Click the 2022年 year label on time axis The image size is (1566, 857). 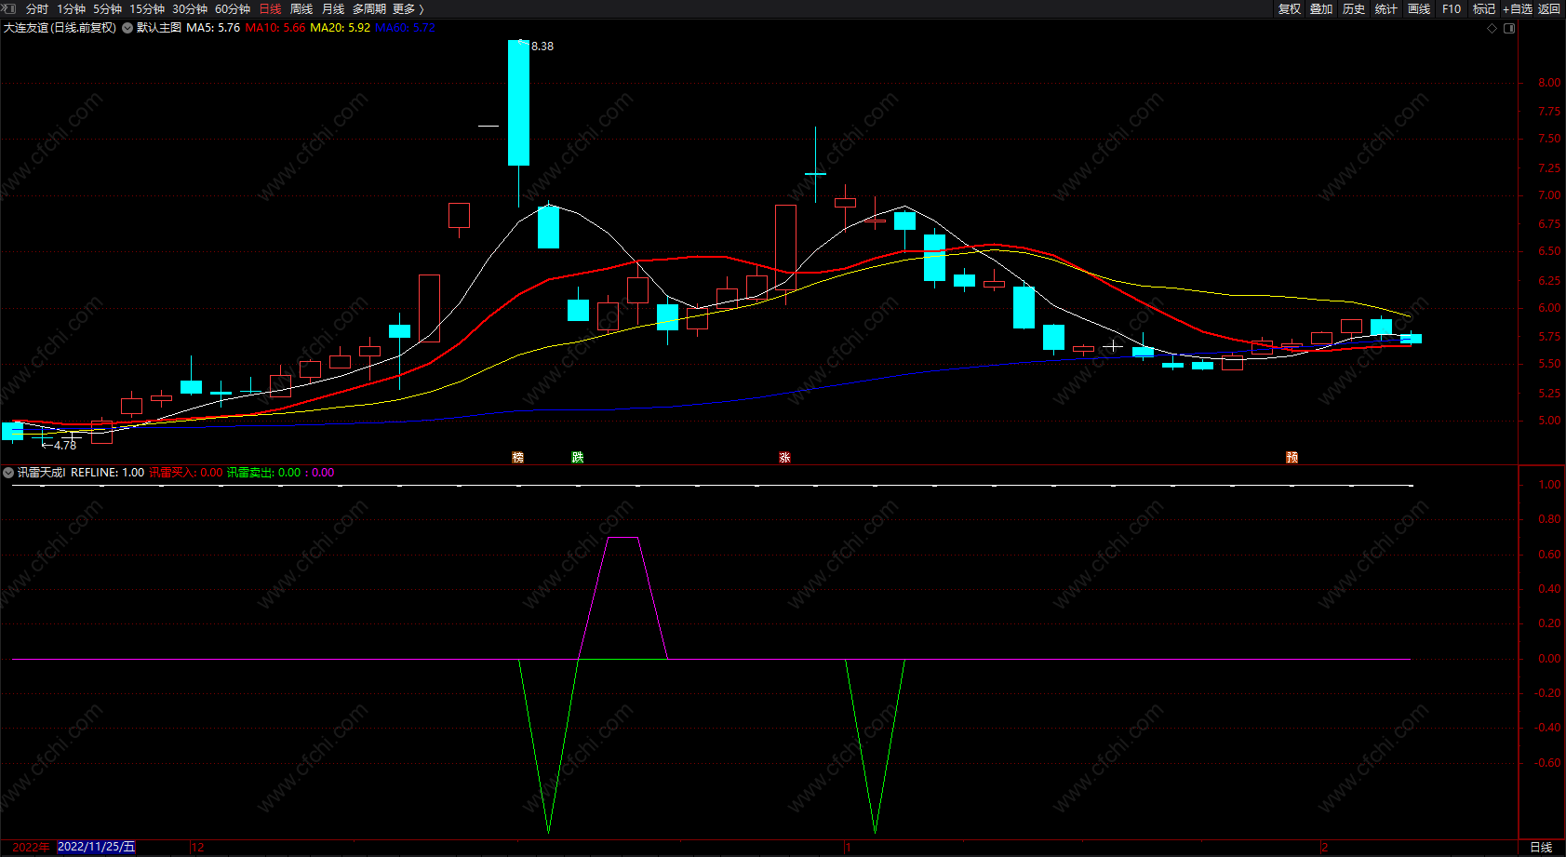pyautogui.click(x=31, y=848)
